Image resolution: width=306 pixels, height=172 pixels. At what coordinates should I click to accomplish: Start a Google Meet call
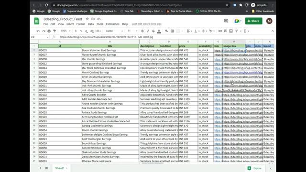pos(238,21)
